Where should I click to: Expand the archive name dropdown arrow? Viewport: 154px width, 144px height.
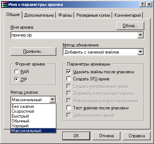pos(141,35)
